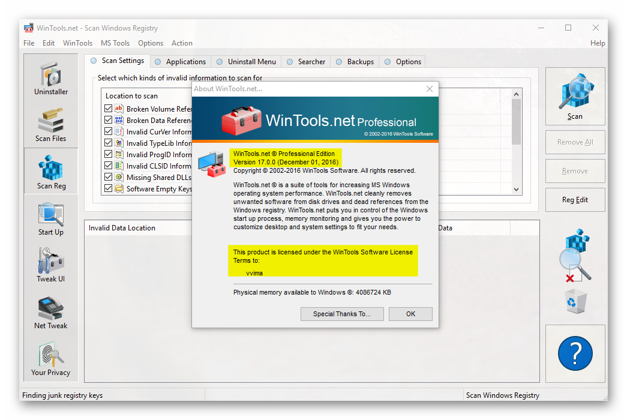Click the WinTools.net title bar app icon
This screenshot has height=420, width=627.
(x=28, y=28)
